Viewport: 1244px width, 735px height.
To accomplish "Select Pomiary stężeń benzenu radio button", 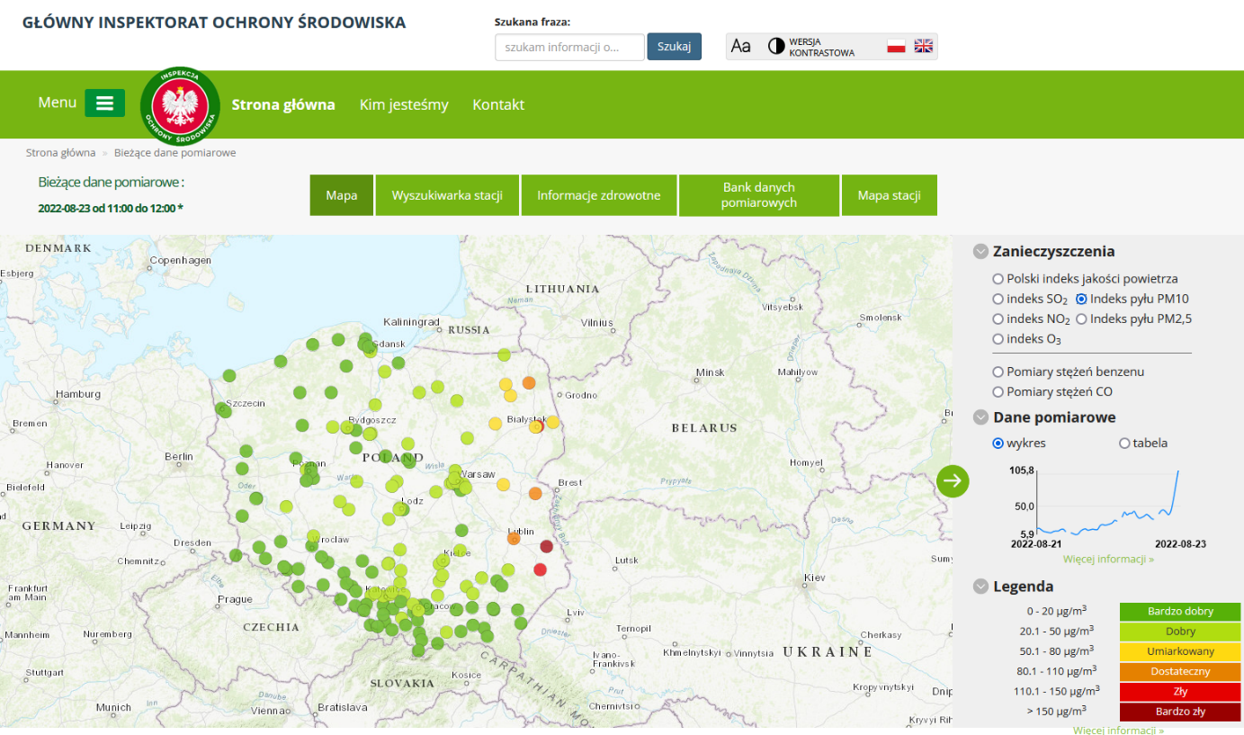I will point(998,372).
